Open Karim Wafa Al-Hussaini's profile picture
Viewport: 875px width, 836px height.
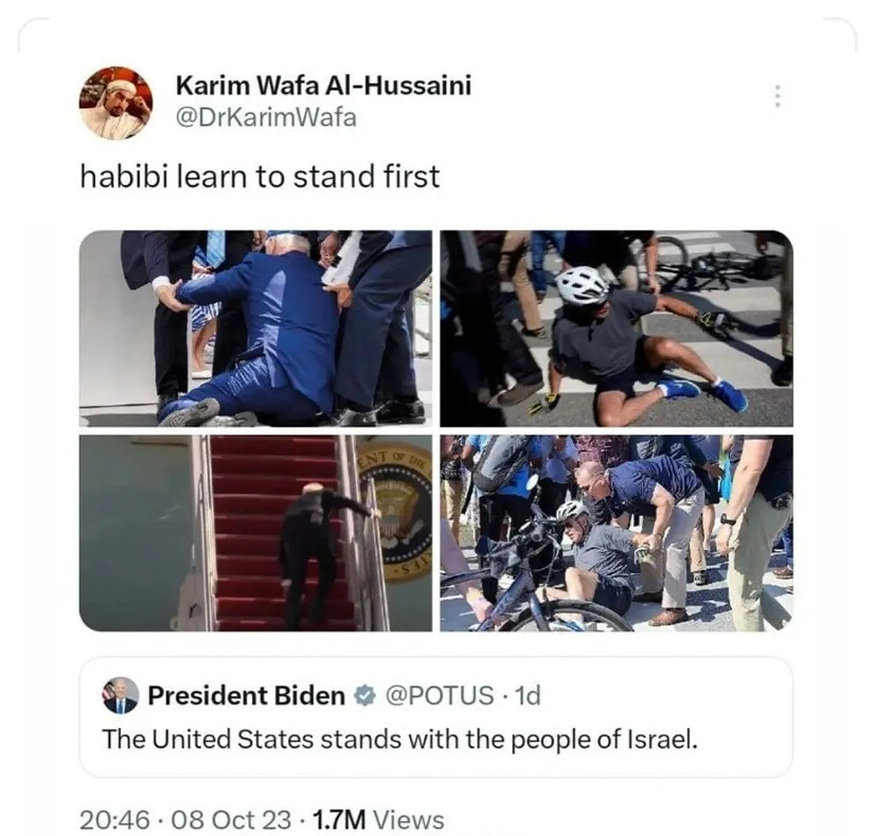point(116,103)
